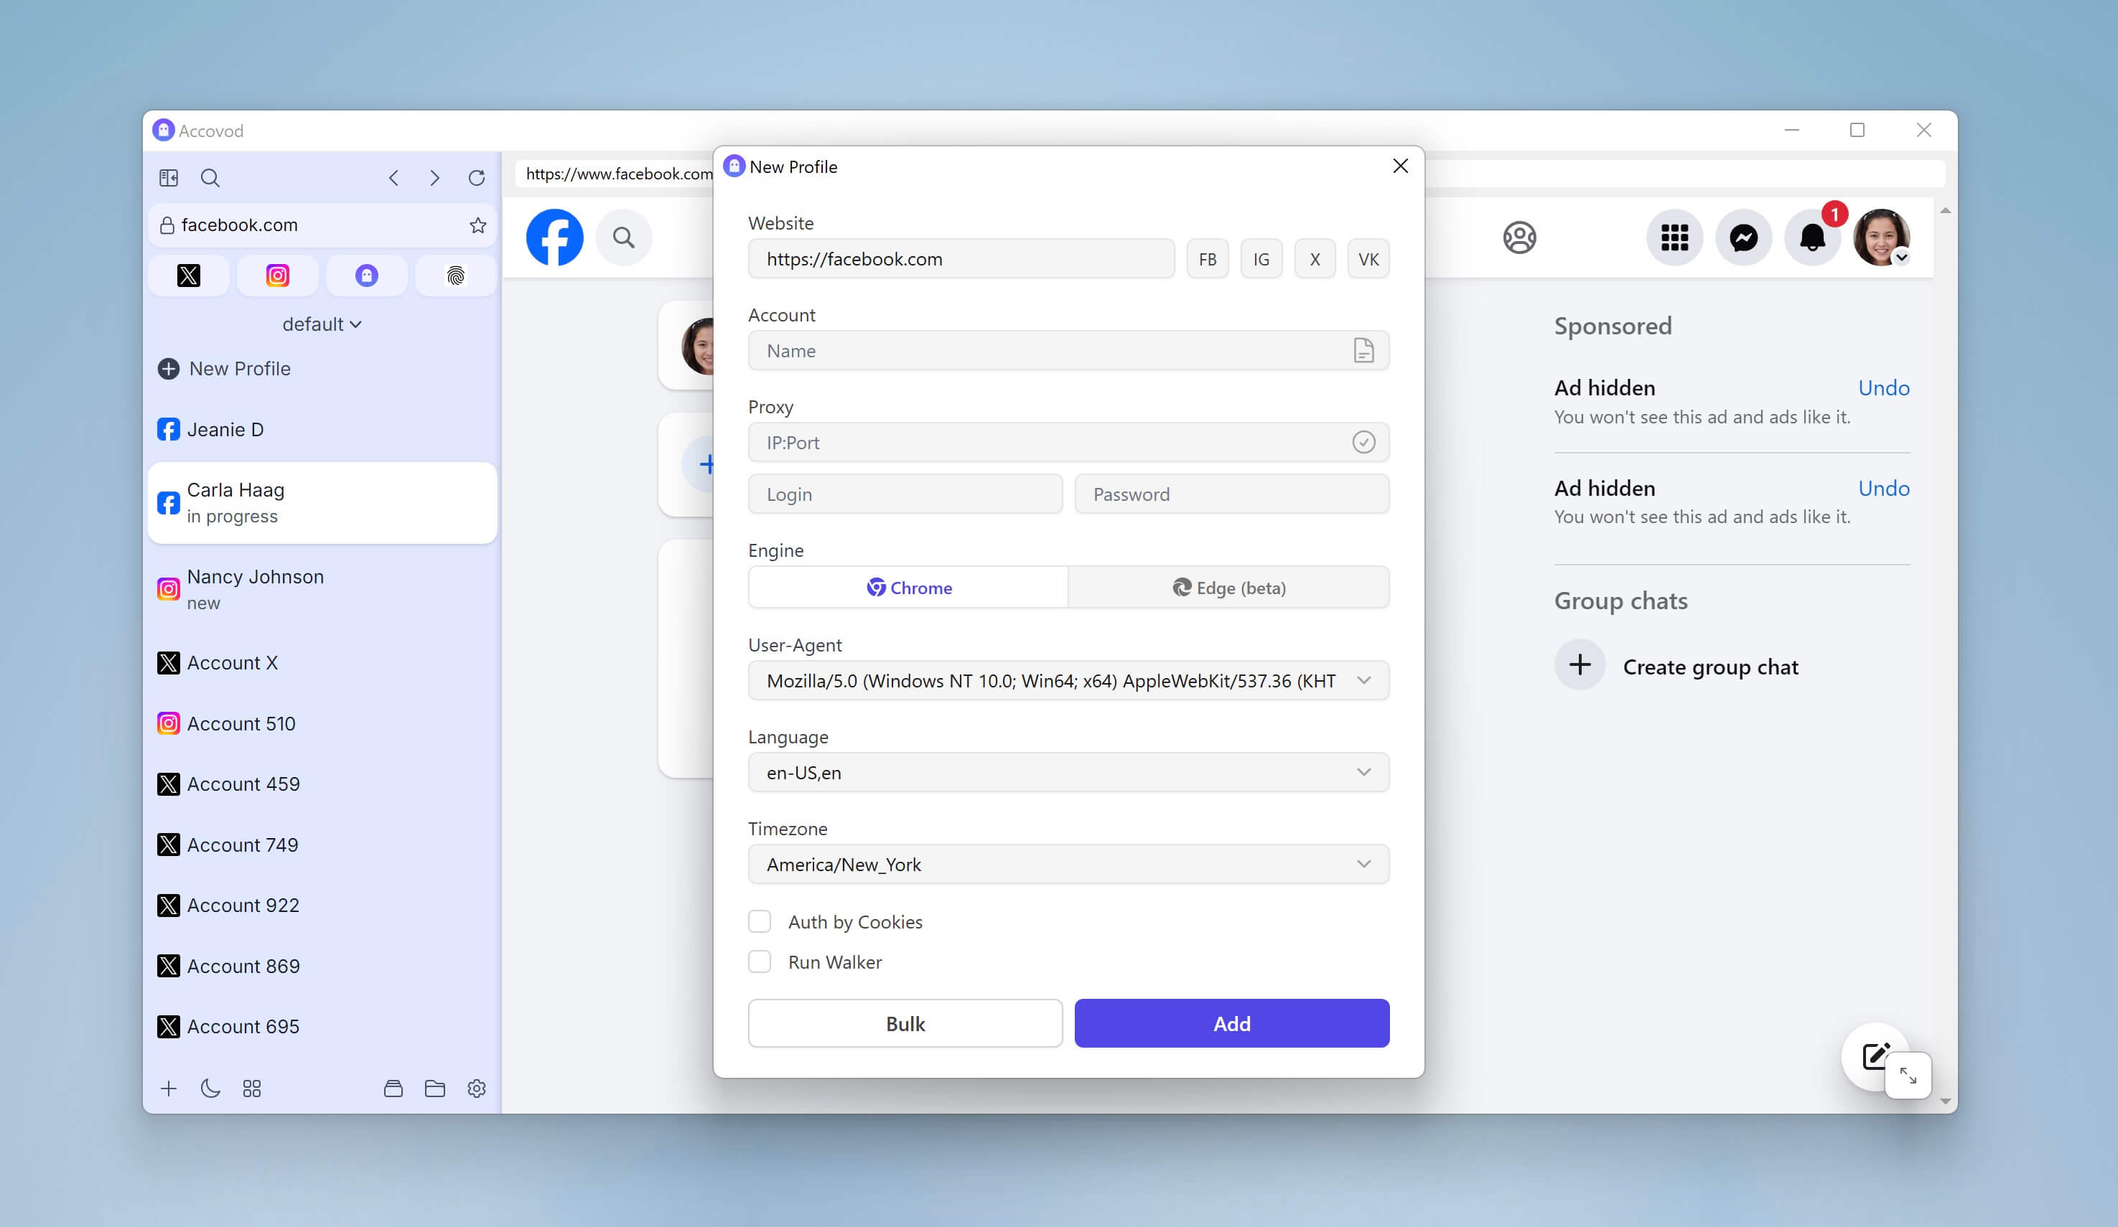Open the Facebook Messenger icon
2118x1227 pixels.
coord(1743,238)
